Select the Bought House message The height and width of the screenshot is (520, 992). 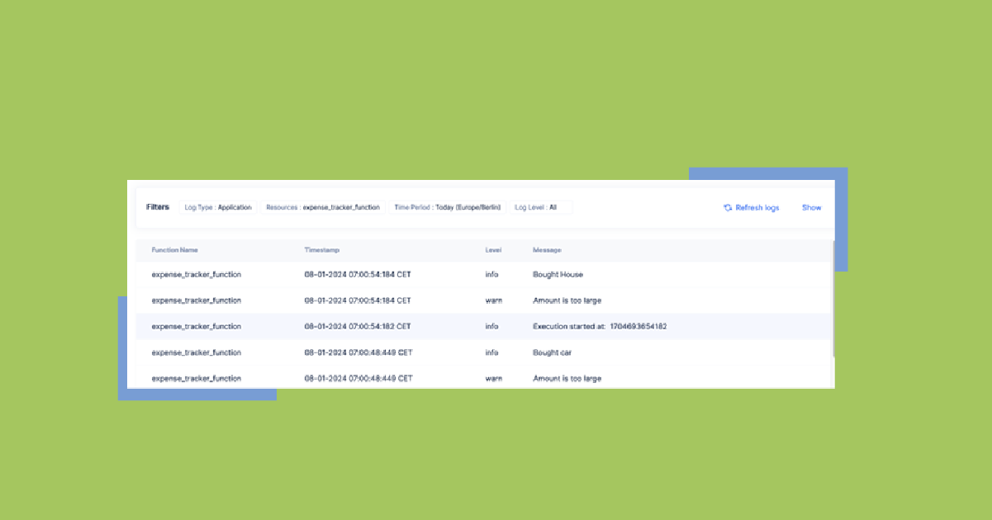click(x=558, y=274)
